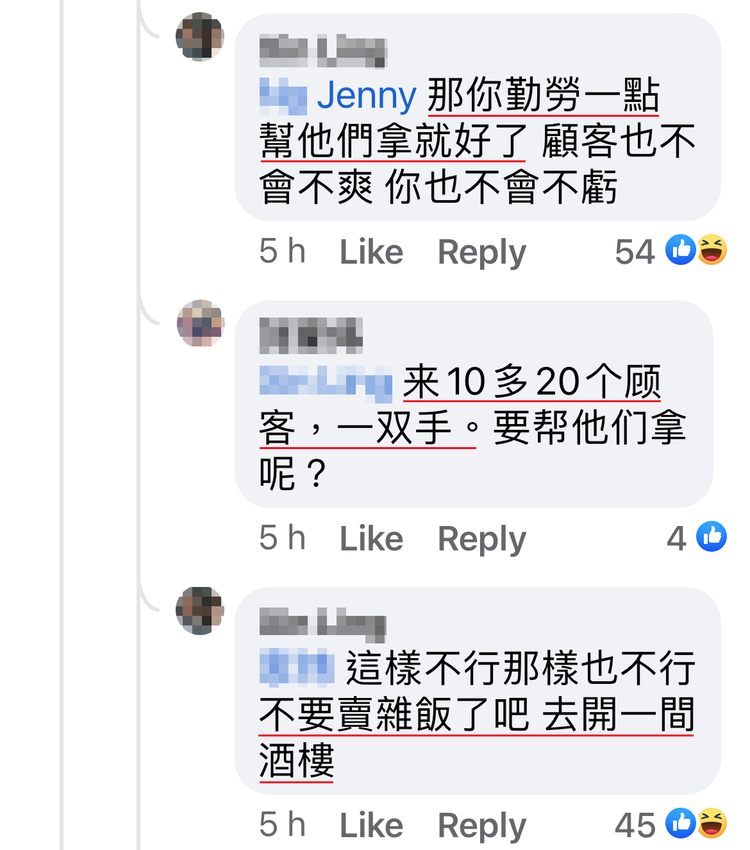Click the laughing emoji reaction beside 45

pyautogui.click(x=712, y=823)
